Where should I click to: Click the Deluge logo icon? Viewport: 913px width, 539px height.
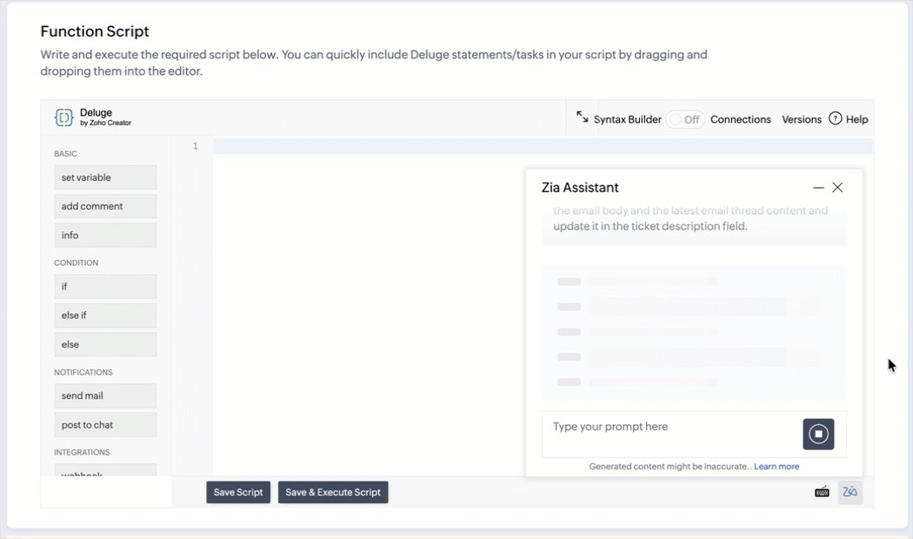click(63, 118)
